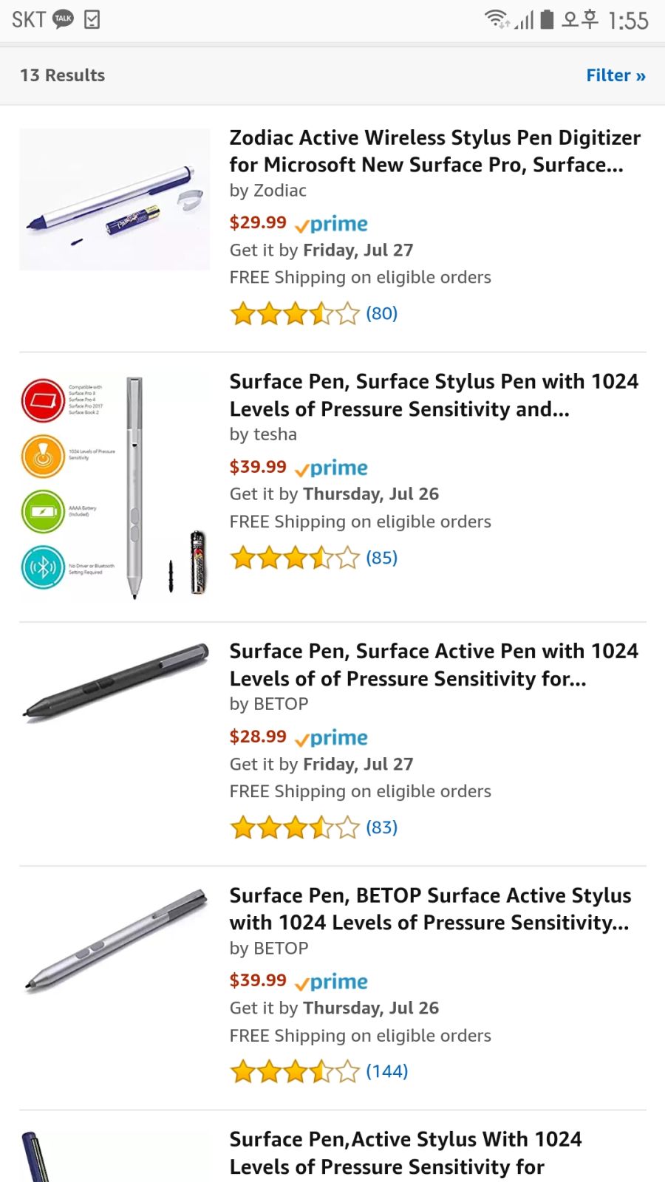Open the Filter options
The height and width of the screenshot is (1182, 665).
tap(615, 75)
